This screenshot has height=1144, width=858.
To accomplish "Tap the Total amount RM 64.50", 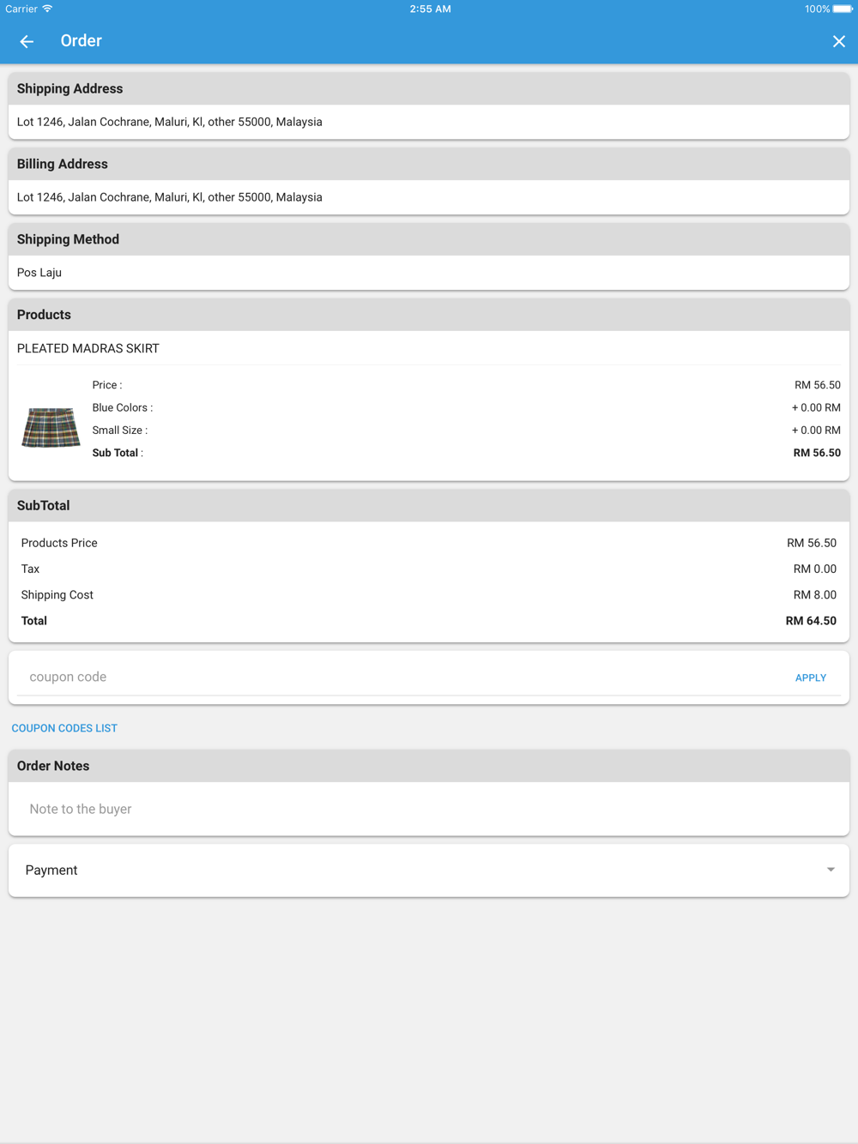I will tap(810, 621).
